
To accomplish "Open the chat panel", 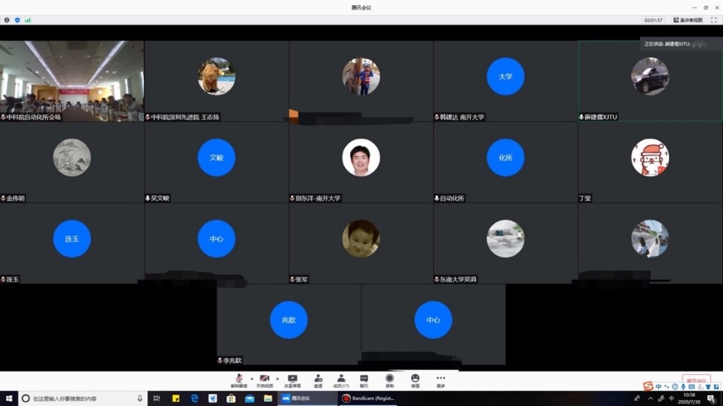I will tap(364, 380).
